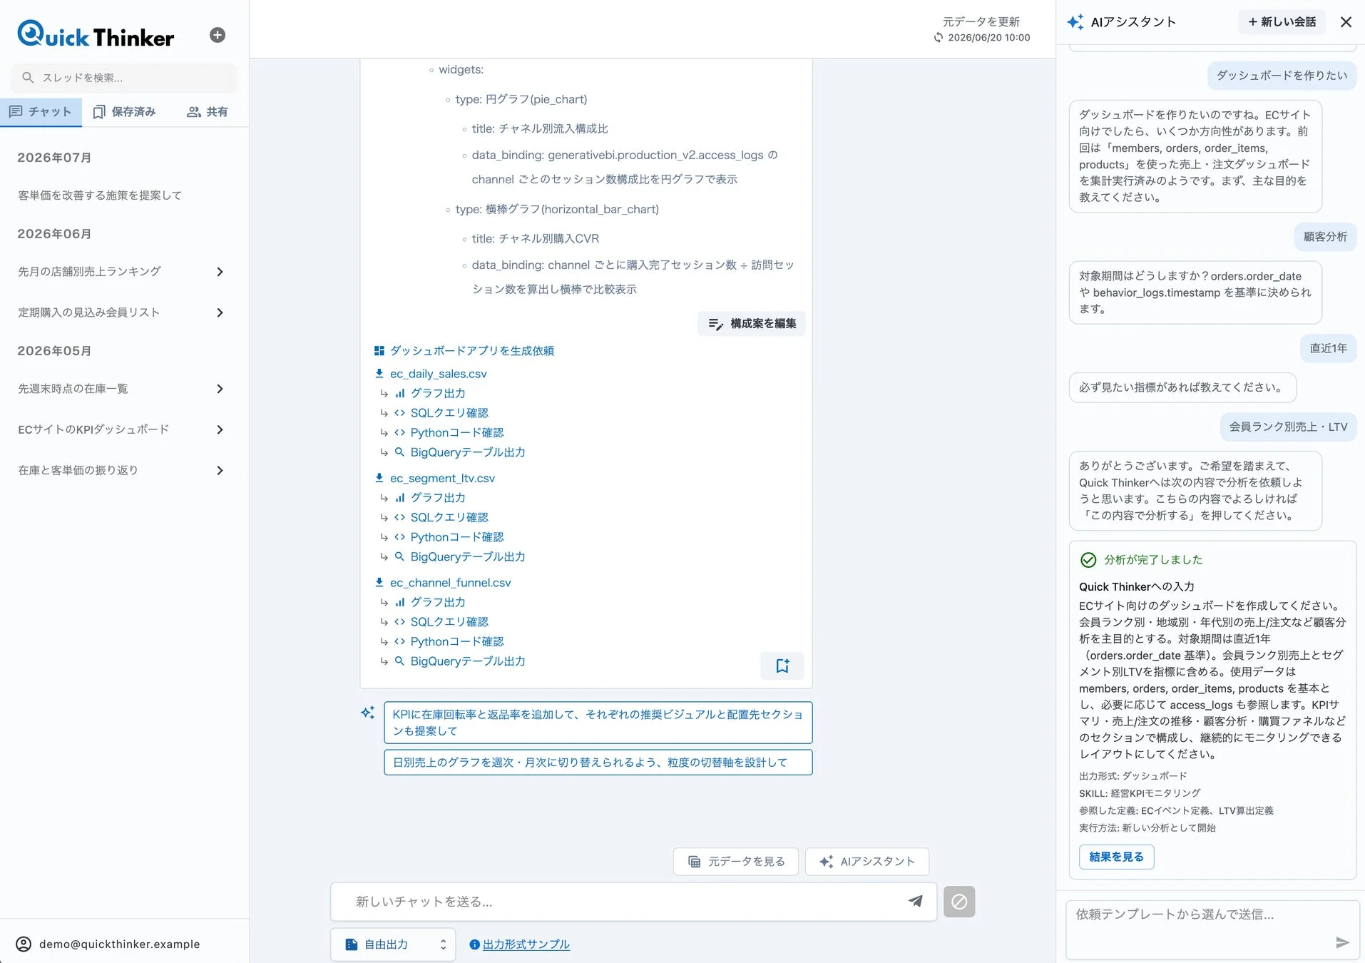Send the new chat message arrow
Image resolution: width=1365 pixels, height=963 pixels.
click(x=916, y=901)
